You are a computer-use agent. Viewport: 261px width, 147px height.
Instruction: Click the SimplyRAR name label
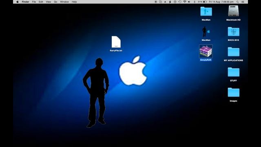click(206, 60)
